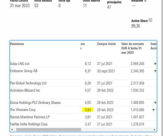
Task: Select the 3,47 weight for Fairfax India
Action: coord(88,124)
